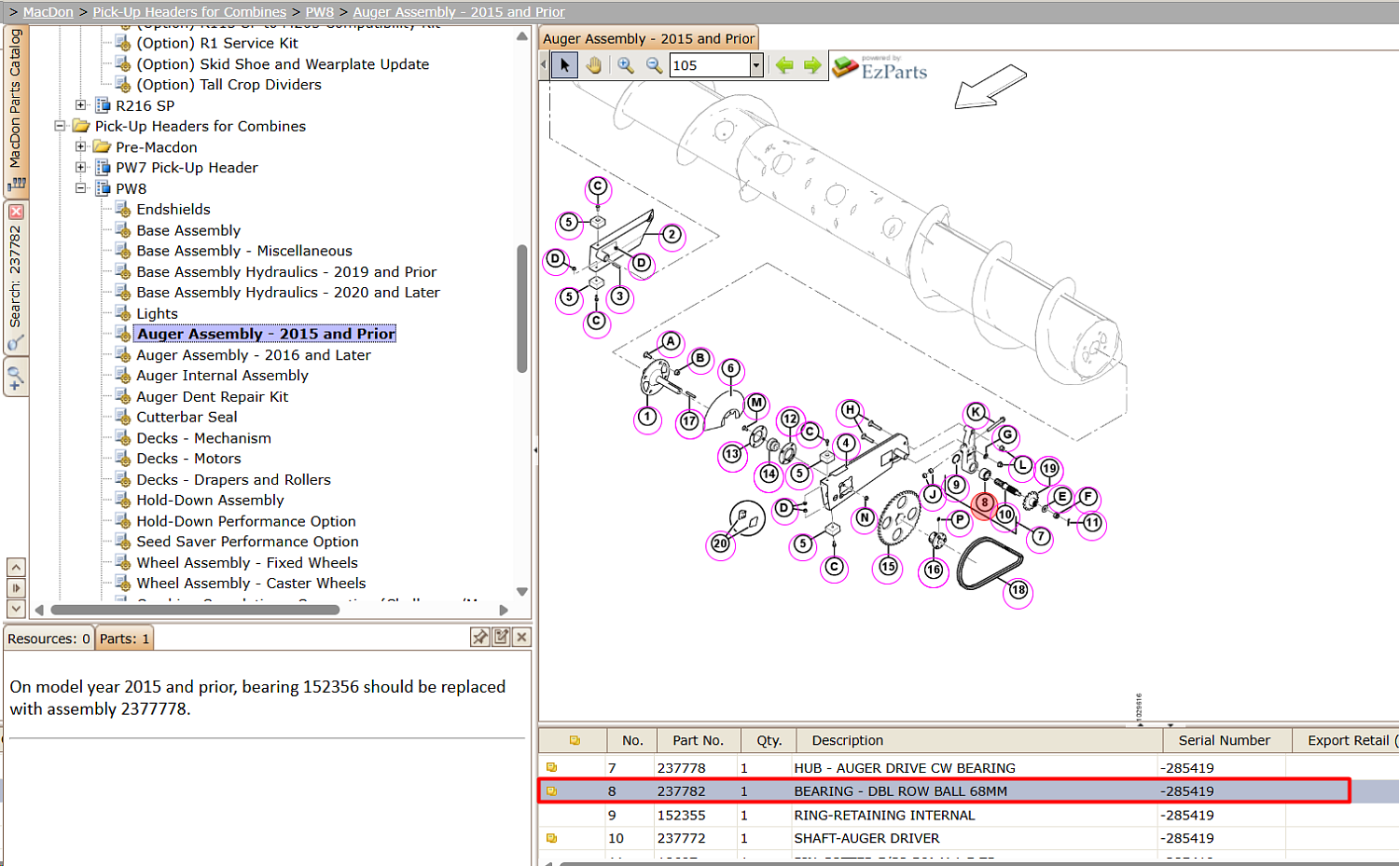
Task: Expand the R216 SP tree node
Action: (x=81, y=105)
